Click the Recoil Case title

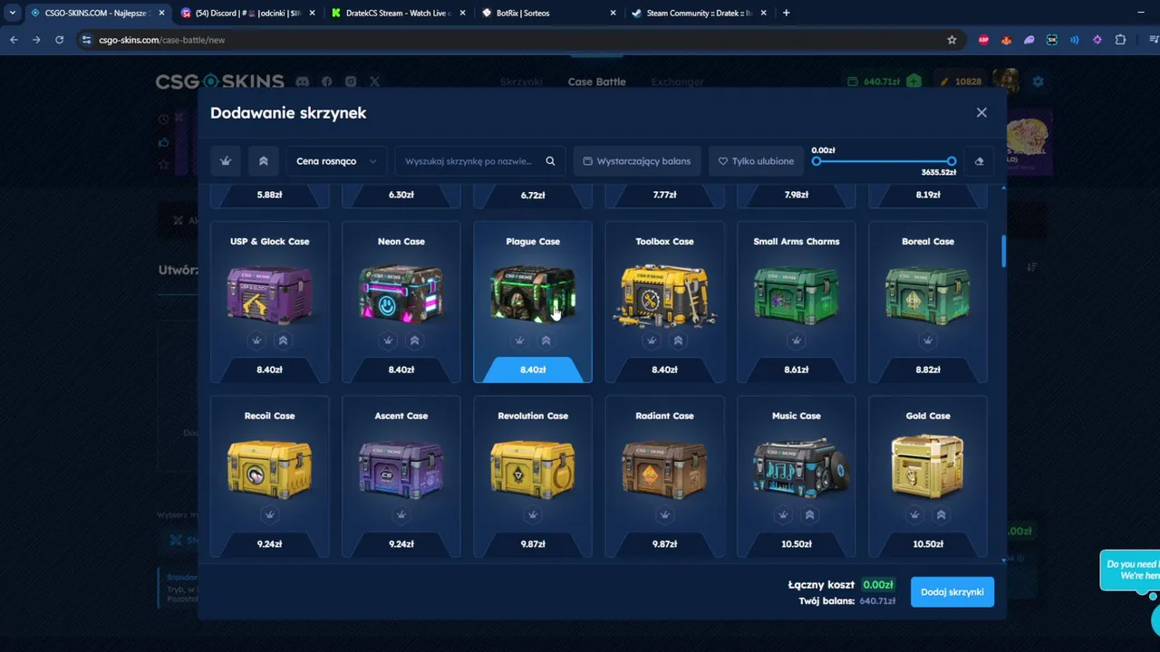(x=269, y=416)
